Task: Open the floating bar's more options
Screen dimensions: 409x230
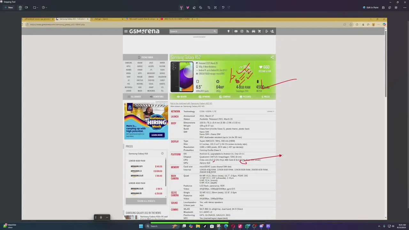Action: pos(107,218)
